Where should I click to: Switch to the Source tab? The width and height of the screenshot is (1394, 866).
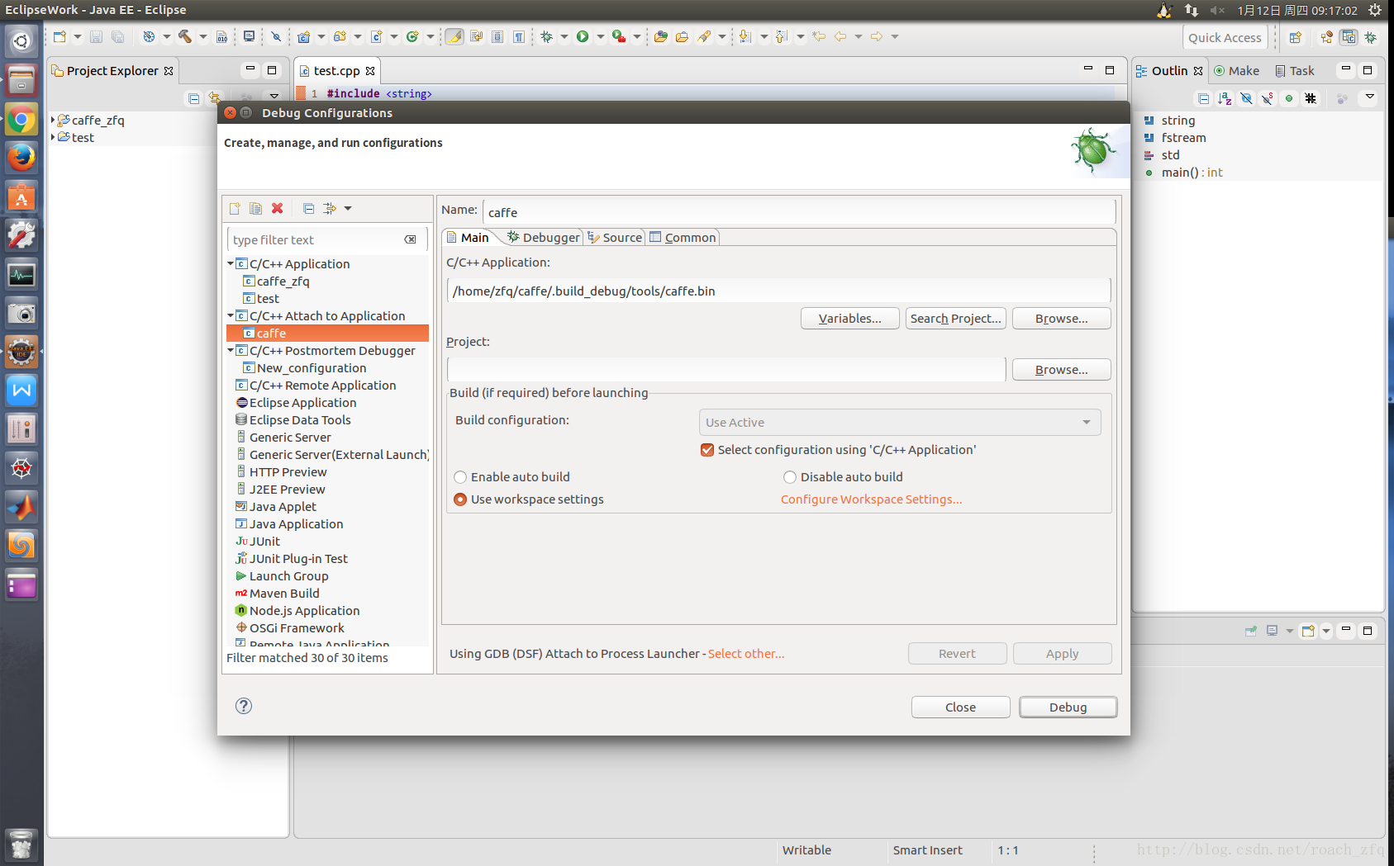tap(615, 238)
